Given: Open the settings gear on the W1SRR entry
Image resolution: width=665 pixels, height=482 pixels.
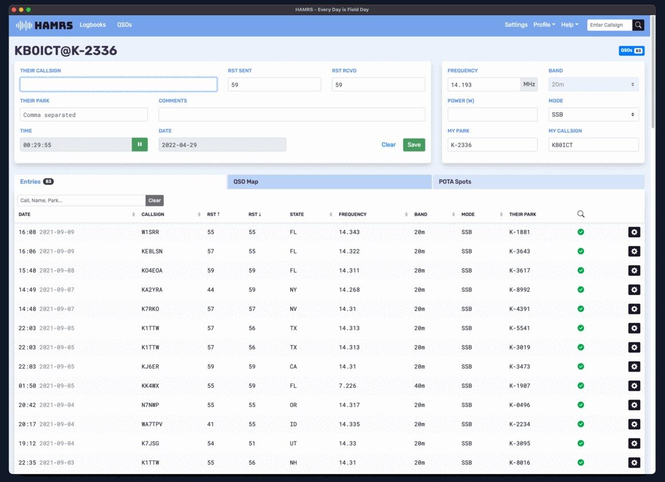Looking at the screenshot, I should (634, 232).
